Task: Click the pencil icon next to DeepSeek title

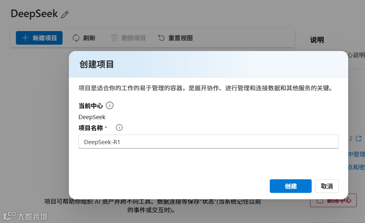Action: coord(65,15)
